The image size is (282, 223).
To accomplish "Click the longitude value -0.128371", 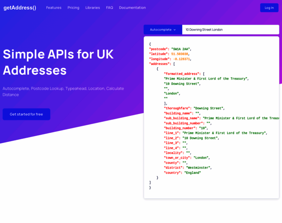I will 181,59.
